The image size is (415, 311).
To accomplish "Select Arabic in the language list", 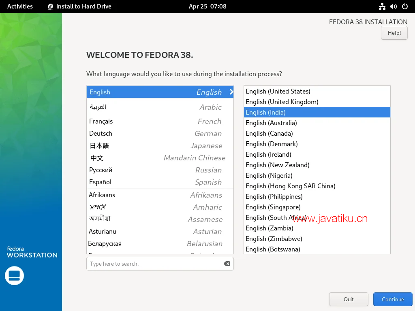I will 160,107.
